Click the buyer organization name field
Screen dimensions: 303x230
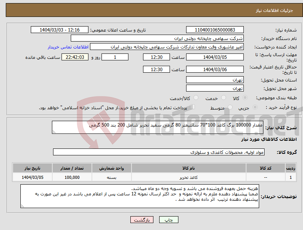coord(157,38)
